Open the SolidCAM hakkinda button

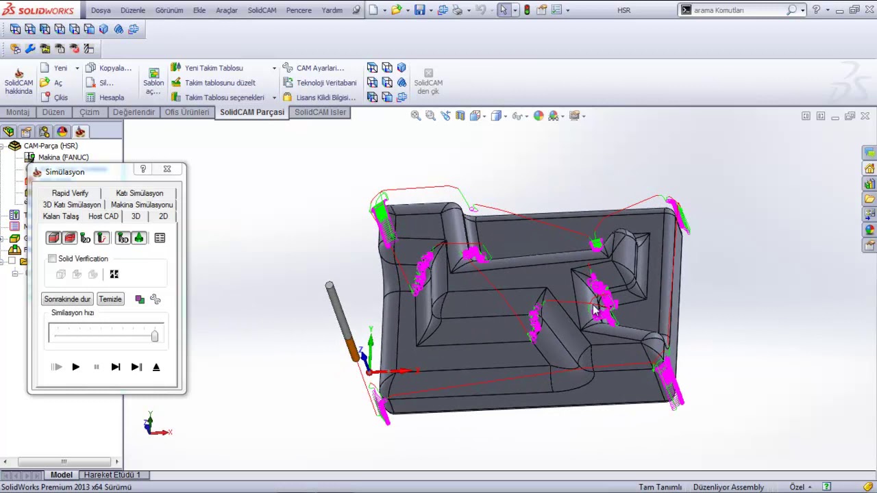[18, 81]
